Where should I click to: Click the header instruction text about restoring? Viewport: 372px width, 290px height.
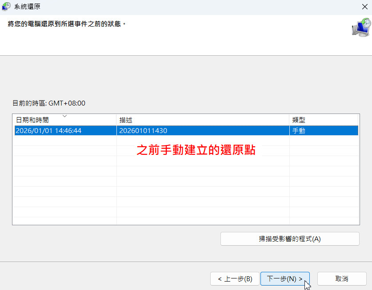tap(67, 23)
